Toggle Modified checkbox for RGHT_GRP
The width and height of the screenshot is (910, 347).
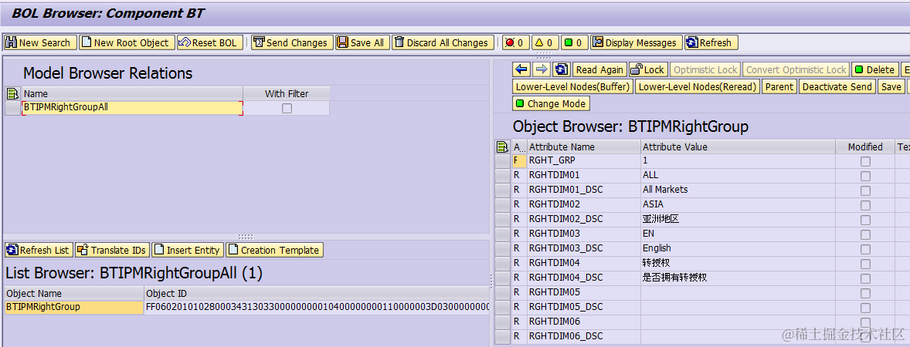pos(865,162)
